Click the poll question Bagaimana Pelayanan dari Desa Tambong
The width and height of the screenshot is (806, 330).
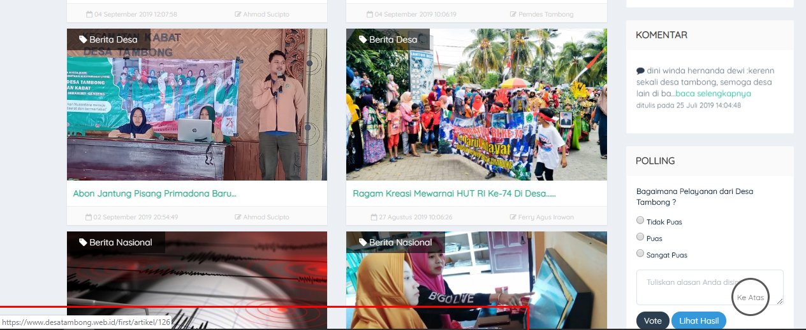point(695,196)
